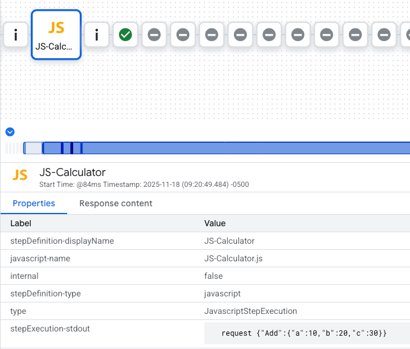Click the info step icon left of JS-Calculator

point(16,35)
